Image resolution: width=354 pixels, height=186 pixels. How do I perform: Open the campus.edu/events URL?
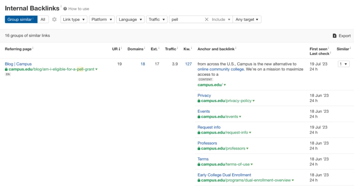(x=220, y=117)
